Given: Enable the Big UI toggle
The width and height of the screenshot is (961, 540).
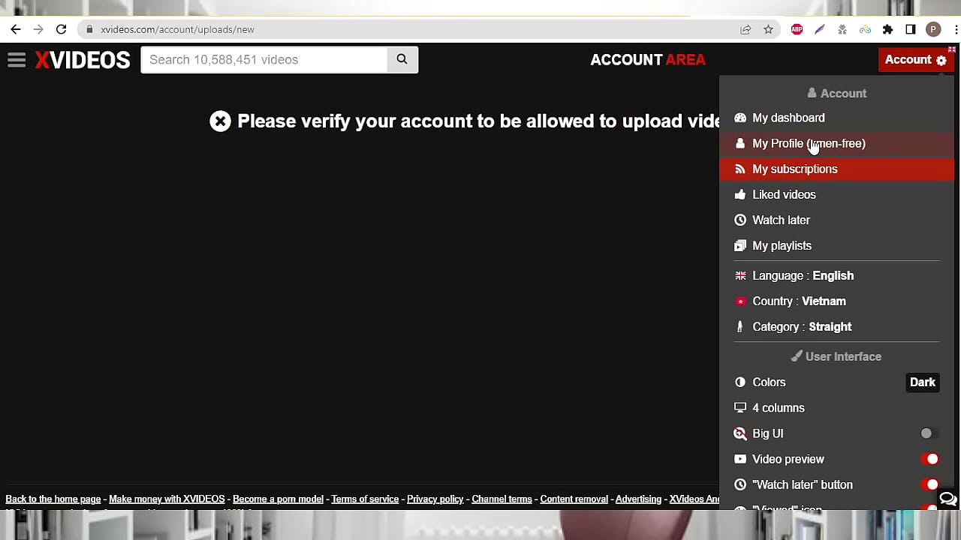Looking at the screenshot, I should (x=926, y=433).
